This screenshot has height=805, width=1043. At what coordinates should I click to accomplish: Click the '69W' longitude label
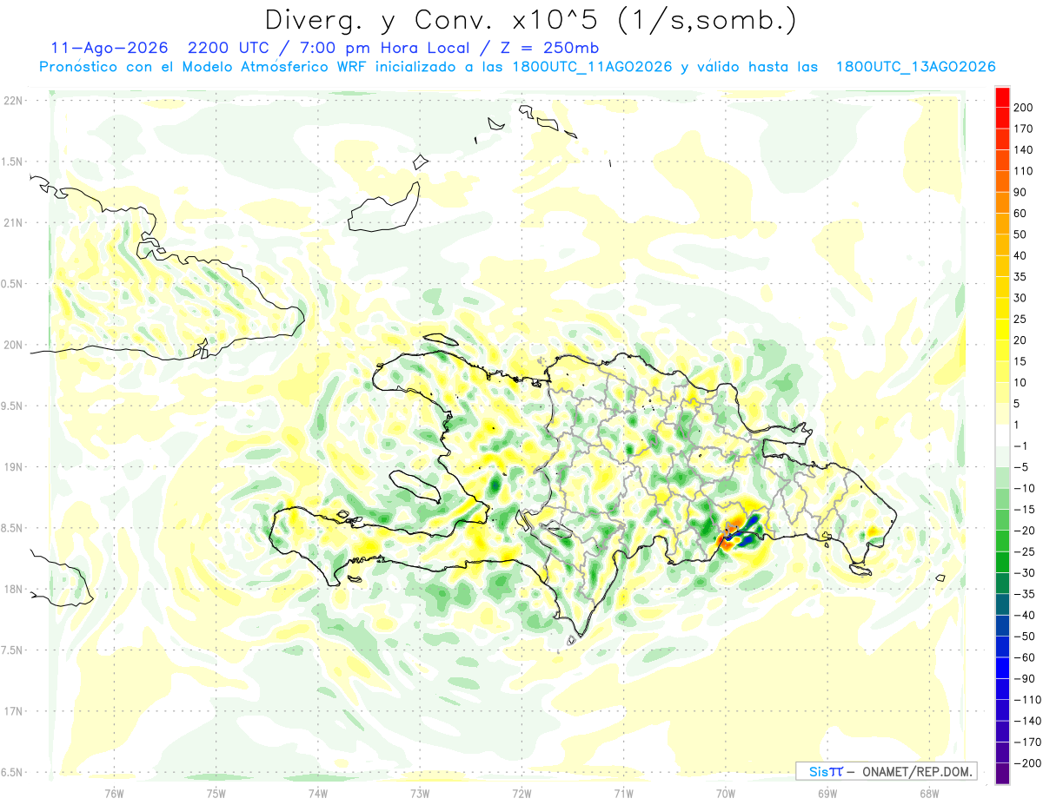[827, 793]
